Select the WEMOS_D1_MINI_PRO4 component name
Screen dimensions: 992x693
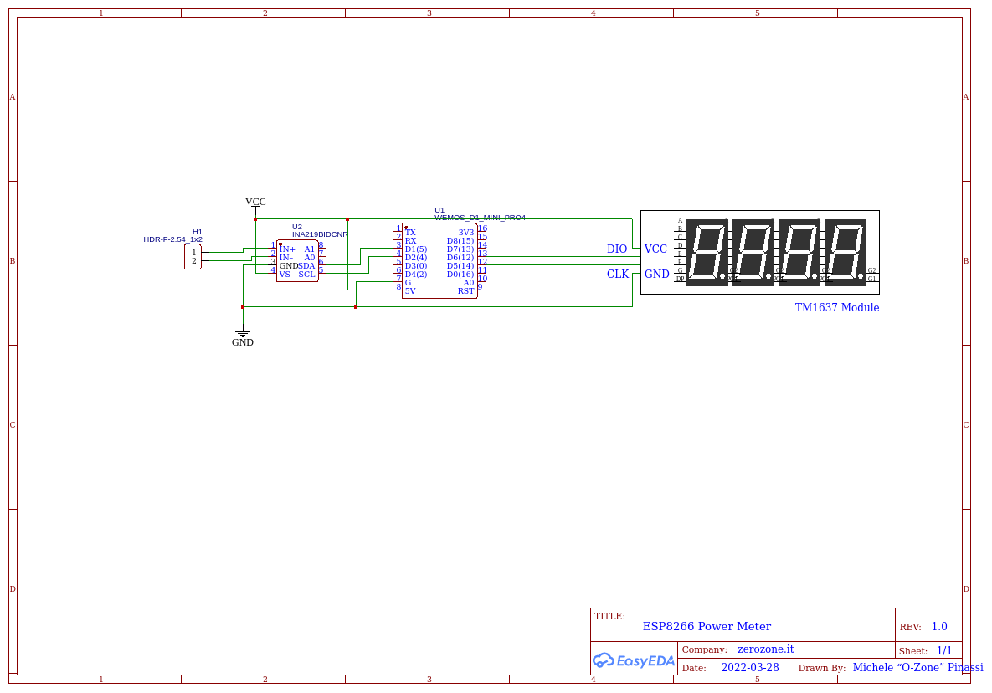[480, 218]
